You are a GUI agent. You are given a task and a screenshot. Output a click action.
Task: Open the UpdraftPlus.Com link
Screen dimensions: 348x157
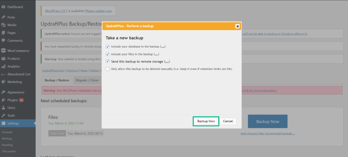(x=53, y=70)
